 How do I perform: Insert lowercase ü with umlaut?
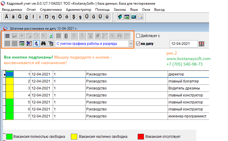(107, 17)
